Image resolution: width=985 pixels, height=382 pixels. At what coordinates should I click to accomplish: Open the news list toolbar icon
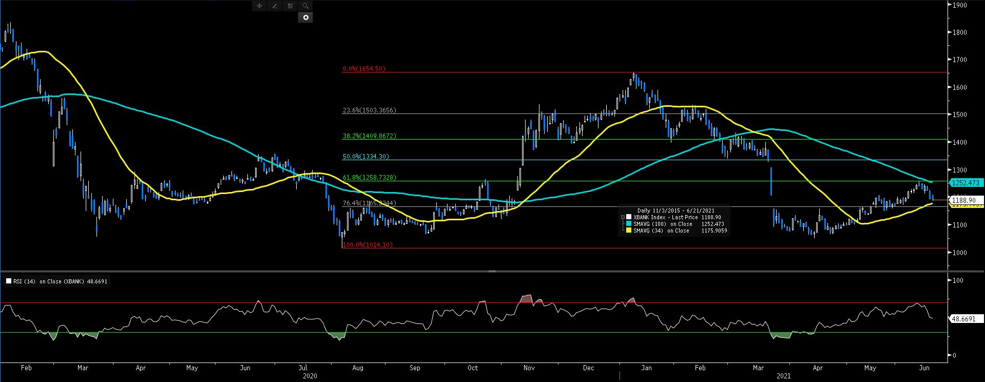pyautogui.click(x=290, y=6)
